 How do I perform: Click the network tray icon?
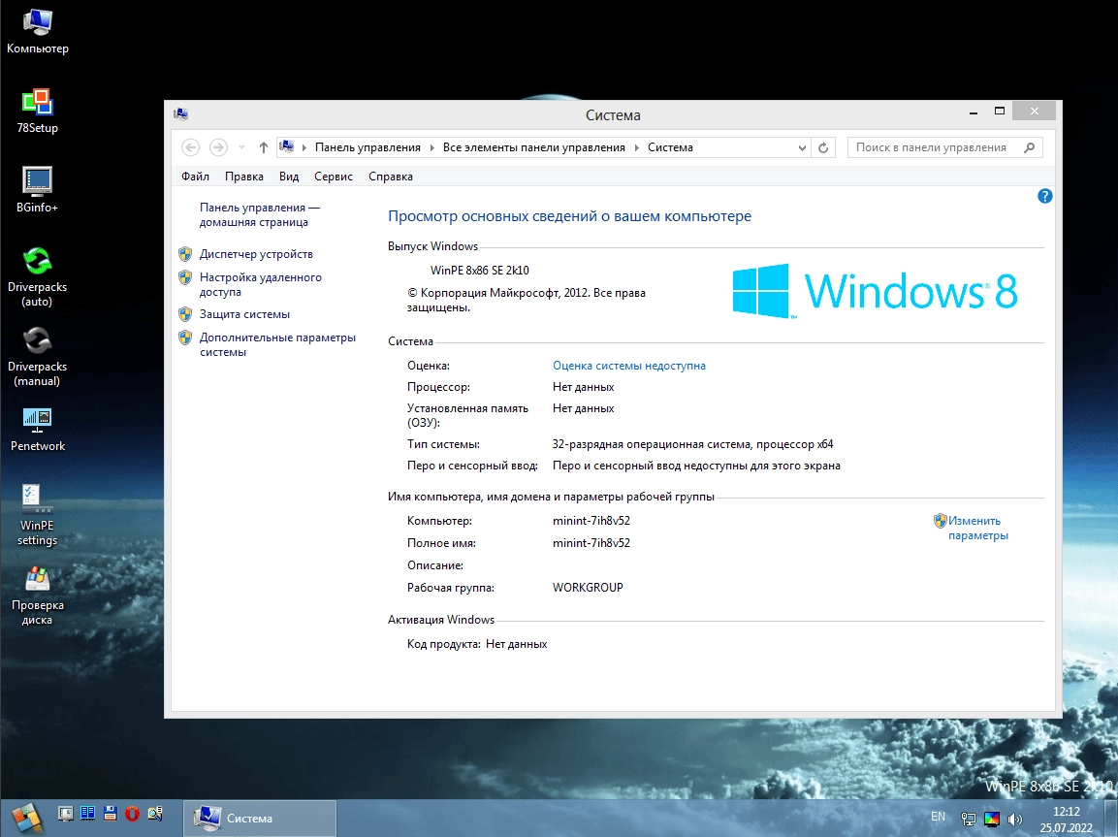pos(969,819)
